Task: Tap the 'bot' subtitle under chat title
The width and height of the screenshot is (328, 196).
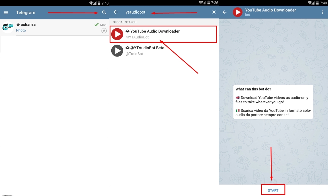Action: pos(248,15)
